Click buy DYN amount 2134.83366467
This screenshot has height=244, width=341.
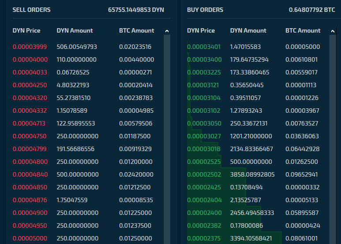tap(251, 149)
